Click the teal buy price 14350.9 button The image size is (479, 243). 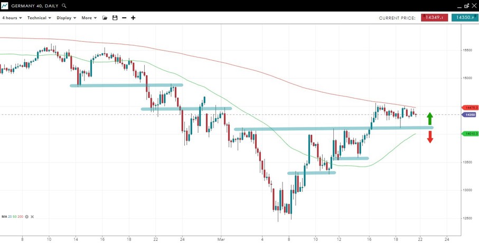click(464, 18)
